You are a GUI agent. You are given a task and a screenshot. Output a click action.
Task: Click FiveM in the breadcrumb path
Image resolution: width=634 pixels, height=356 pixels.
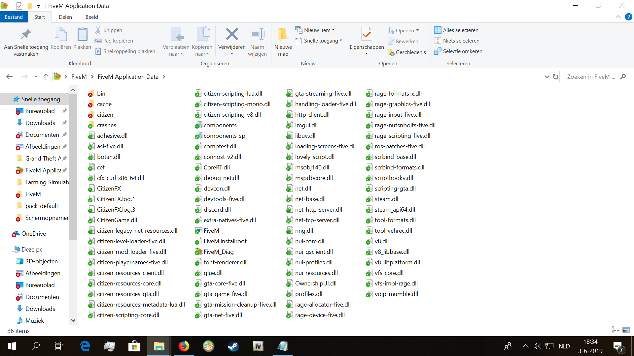tap(79, 77)
